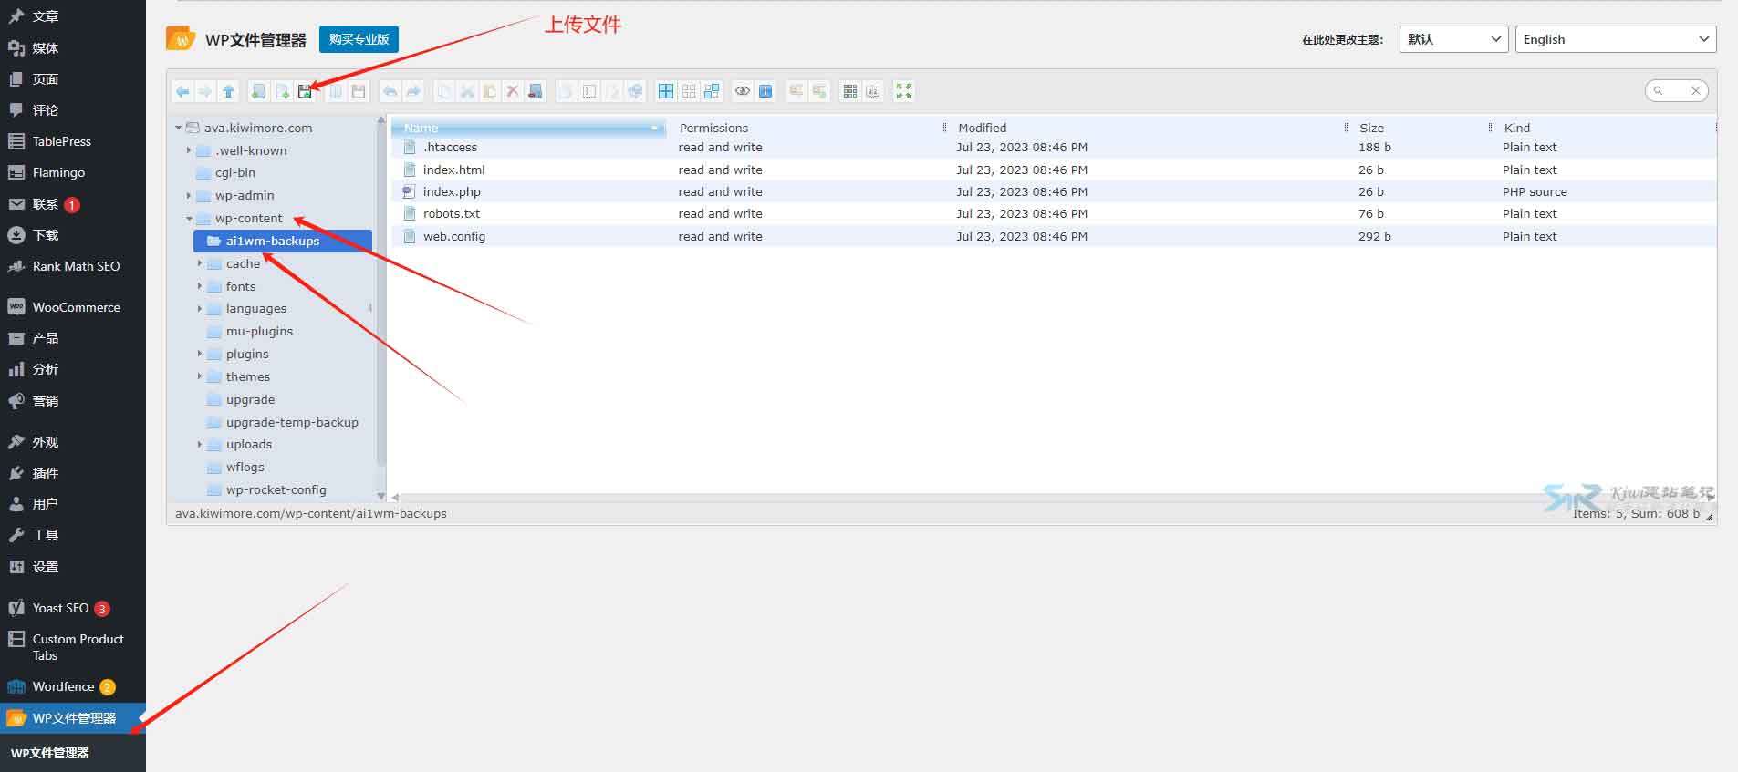1738x772 pixels.
Task: Click the rename toolbar icon
Action: pyautogui.click(x=589, y=91)
